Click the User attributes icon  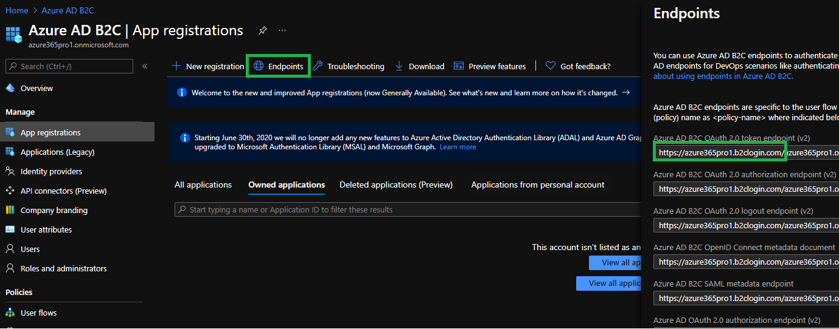click(x=10, y=229)
